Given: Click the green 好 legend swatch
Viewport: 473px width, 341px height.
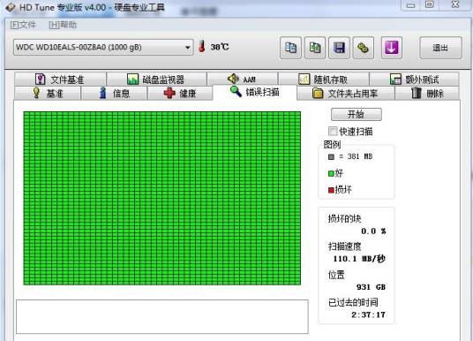Looking at the screenshot, I should (x=331, y=173).
